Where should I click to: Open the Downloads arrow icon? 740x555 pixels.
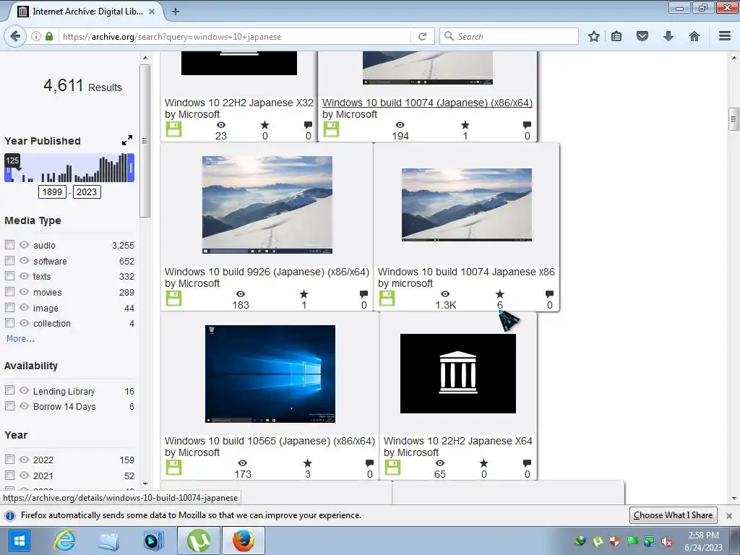(668, 36)
